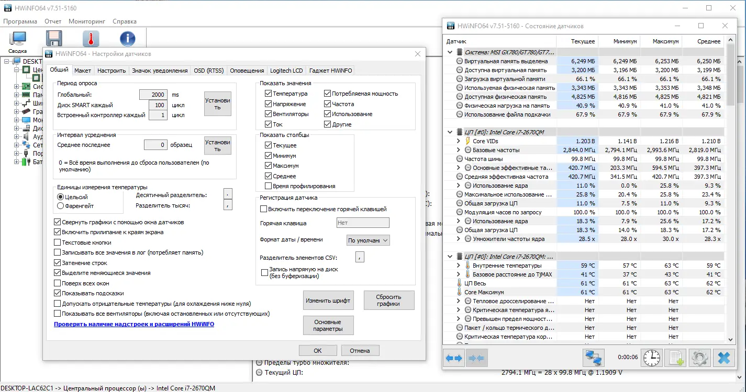Click round icon beside Модуляция часов по запросу

pyautogui.click(x=460, y=212)
